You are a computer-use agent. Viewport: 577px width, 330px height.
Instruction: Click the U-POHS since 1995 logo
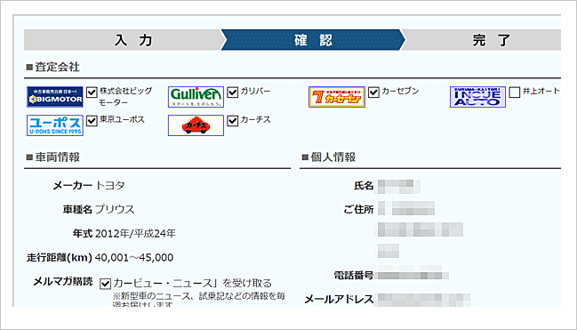(x=55, y=125)
